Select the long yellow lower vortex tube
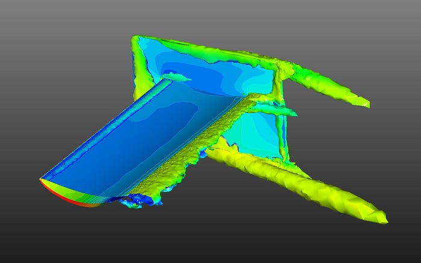421x263 pixels. [x=295, y=185]
